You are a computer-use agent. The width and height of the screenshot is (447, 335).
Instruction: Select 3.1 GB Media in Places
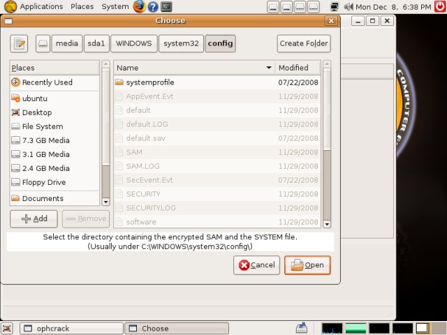[x=54, y=154]
